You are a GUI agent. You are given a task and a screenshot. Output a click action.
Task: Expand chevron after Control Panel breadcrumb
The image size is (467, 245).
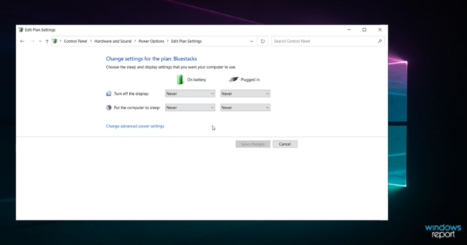click(x=91, y=41)
